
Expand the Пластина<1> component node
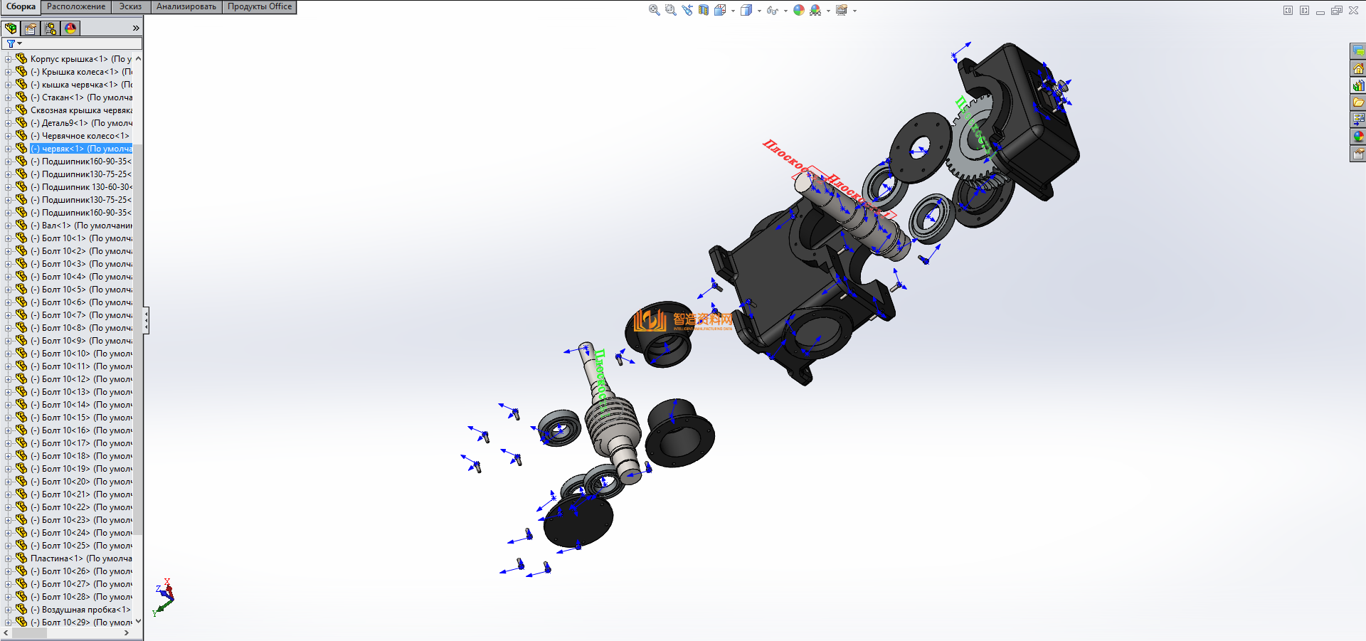(8, 558)
